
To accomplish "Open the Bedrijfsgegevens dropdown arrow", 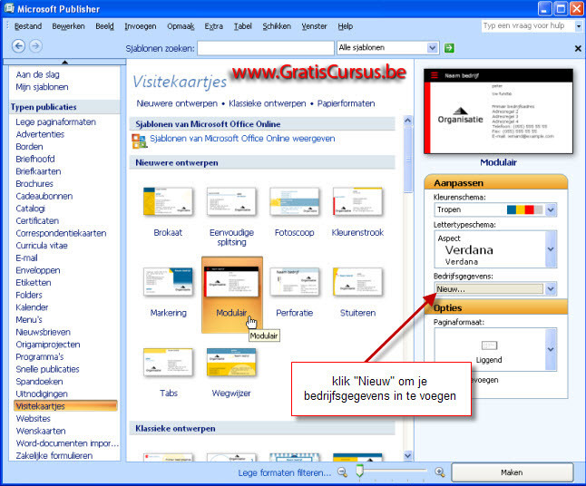I will coord(551,288).
